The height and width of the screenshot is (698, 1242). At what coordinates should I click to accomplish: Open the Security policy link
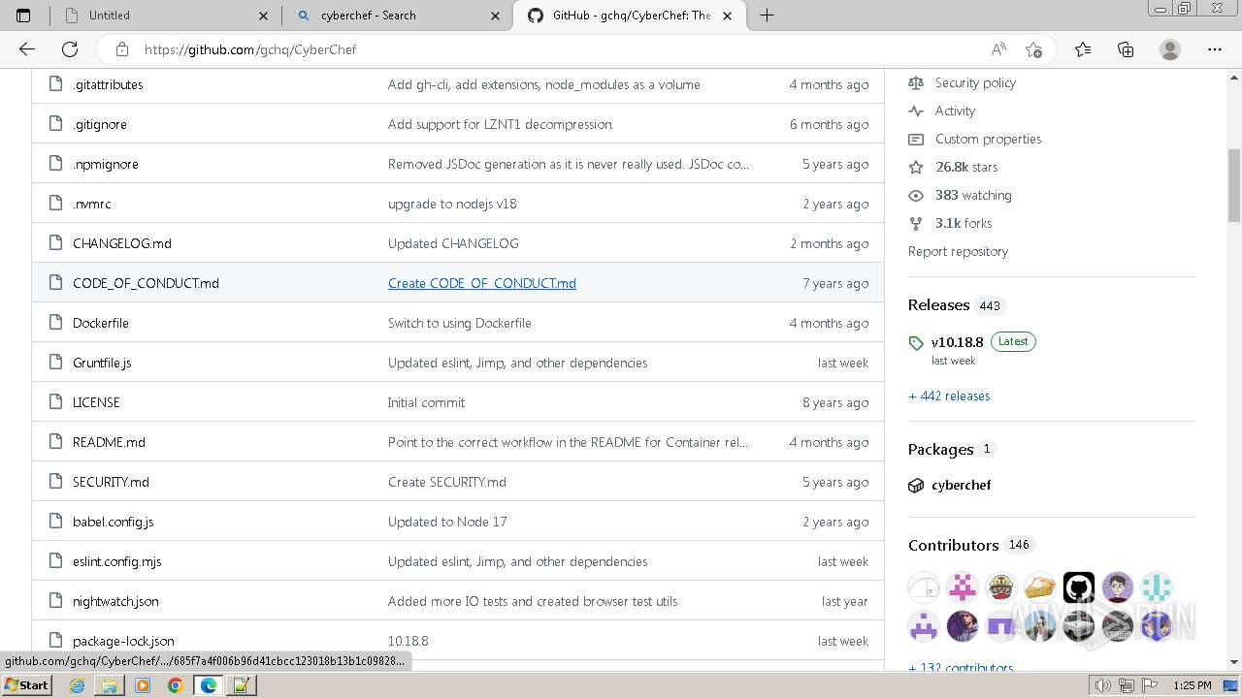pos(975,82)
